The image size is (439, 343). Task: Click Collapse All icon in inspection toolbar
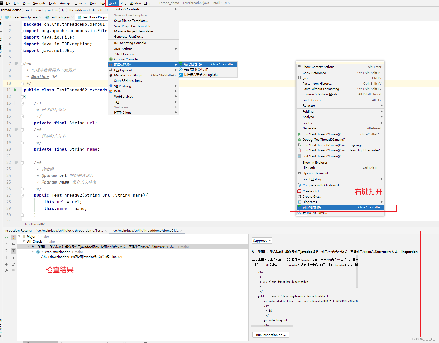coord(6,251)
